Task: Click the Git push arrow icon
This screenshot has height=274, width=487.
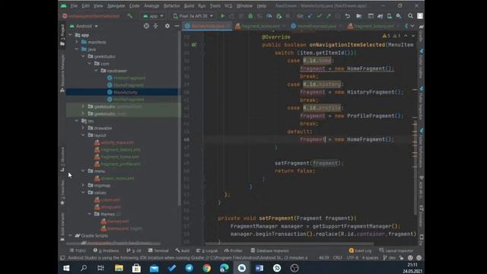Action: coord(329,16)
